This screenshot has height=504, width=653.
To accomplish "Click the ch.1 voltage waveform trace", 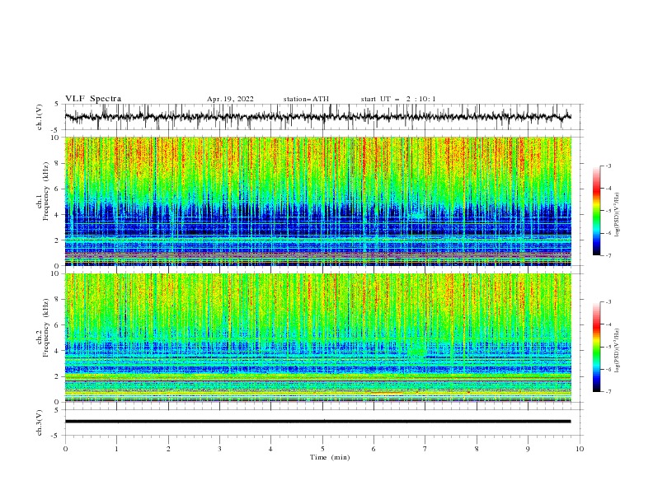I will point(317,117).
